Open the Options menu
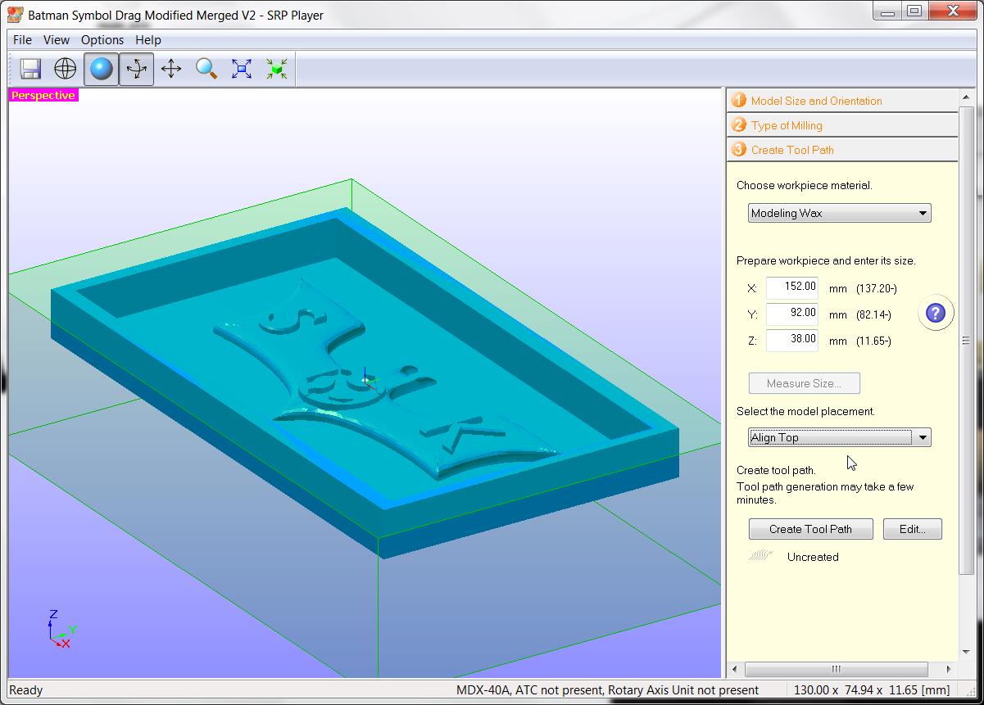The width and height of the screenshot is (984, 705). tap(102, 39)
